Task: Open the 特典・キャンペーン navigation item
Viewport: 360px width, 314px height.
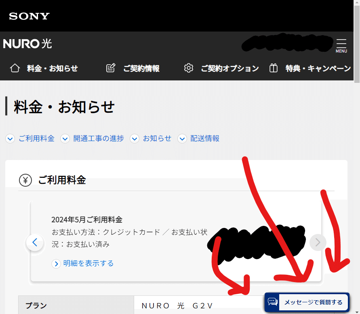Action: tap(318, 68)
